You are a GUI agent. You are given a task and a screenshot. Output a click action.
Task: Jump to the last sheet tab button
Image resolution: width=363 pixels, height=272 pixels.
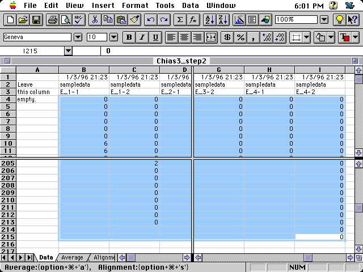[29, 257]
